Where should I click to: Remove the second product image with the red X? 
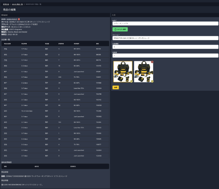point(152,62)
